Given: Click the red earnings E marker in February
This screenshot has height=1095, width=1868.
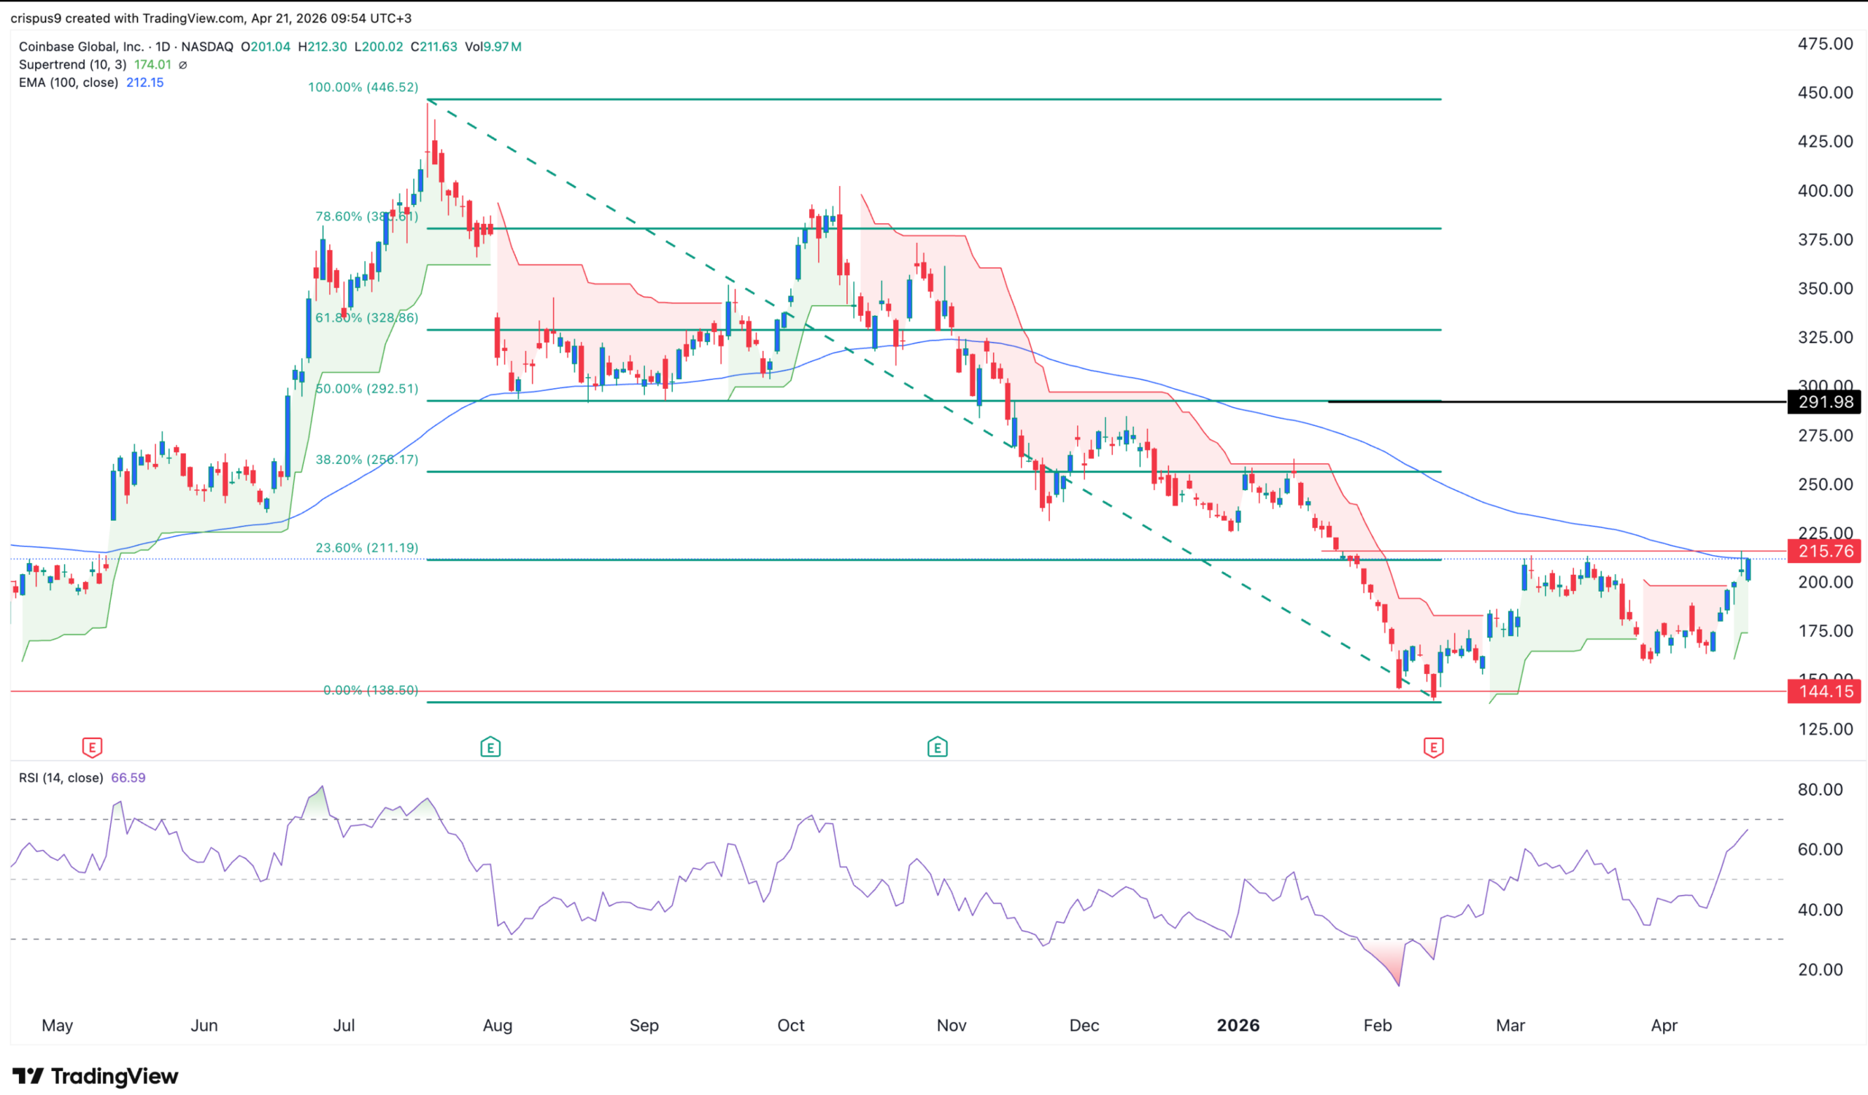Looking at the screenshot, I should point(1433,747).
